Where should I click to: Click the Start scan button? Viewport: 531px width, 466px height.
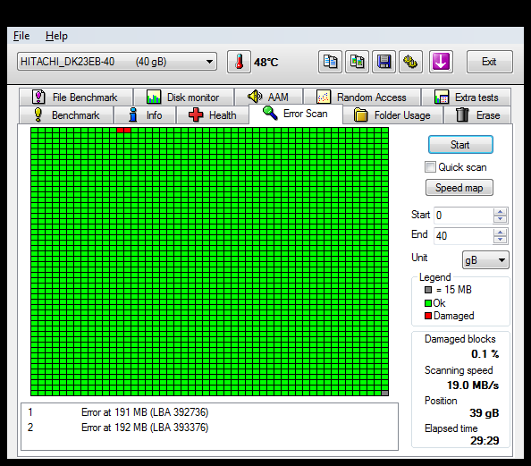pos(460,145)
